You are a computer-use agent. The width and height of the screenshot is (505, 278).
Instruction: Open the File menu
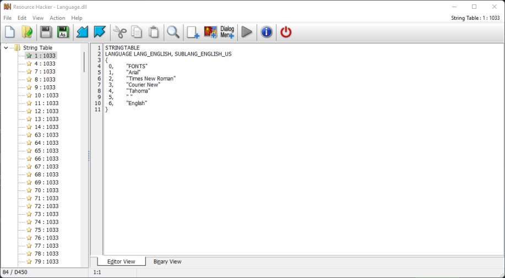click(x=7, y=18)
